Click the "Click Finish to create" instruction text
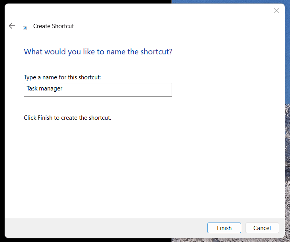The image size is (290, 242). click(x=67, y=118)
